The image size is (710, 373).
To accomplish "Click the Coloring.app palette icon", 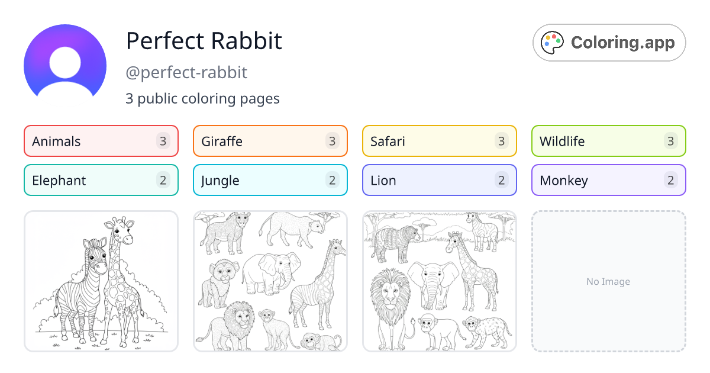I will point(552,42).
